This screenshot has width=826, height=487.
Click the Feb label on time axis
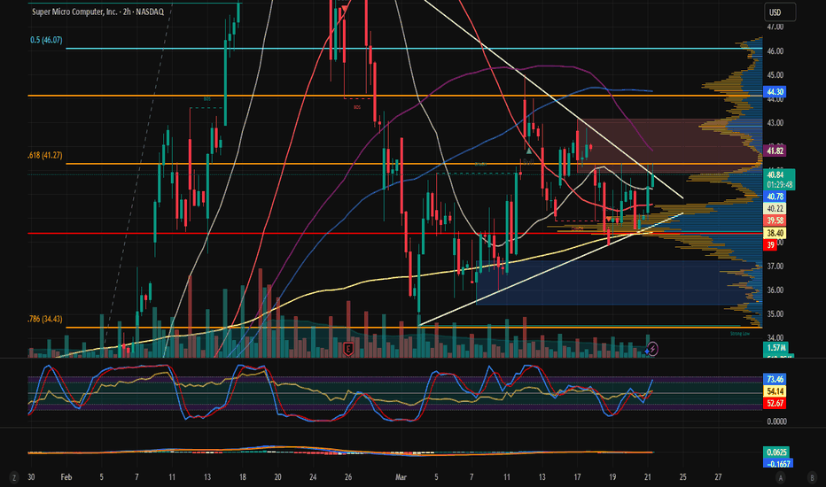point(66,477)
